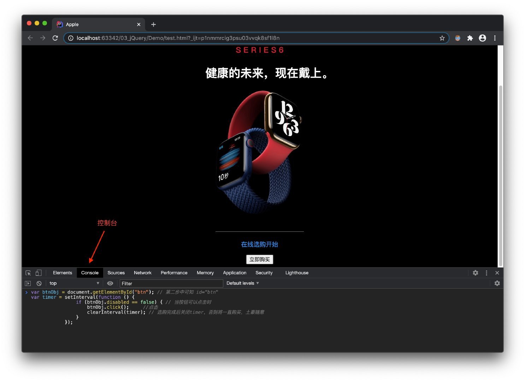Click the 立即购买 button
This screenshot has height=381, width=525.
[x=260, y=259]
